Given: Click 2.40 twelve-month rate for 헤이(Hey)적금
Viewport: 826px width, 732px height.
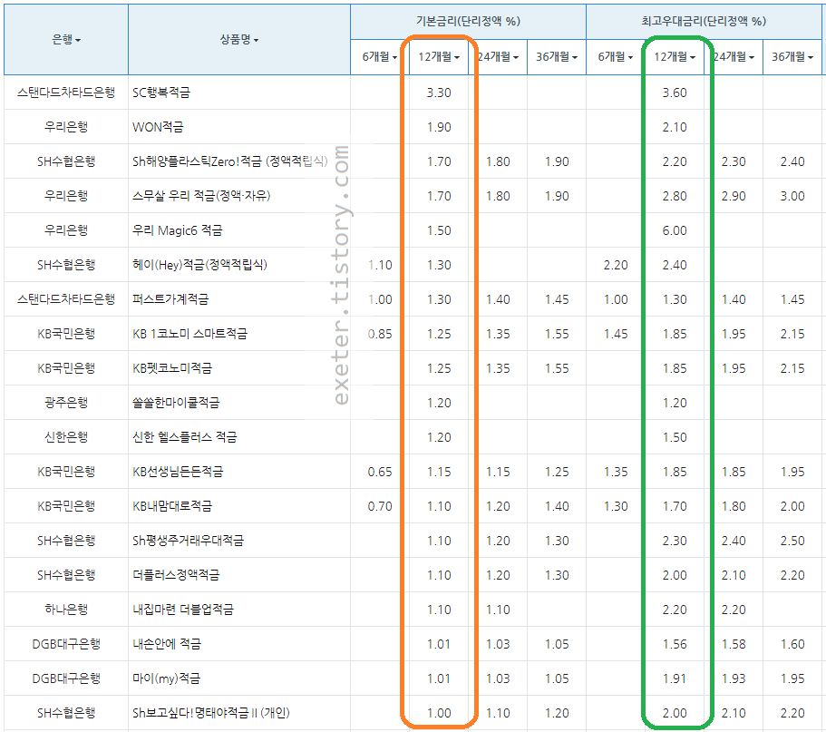Looking at the screenshot, I should coord(675,265).
